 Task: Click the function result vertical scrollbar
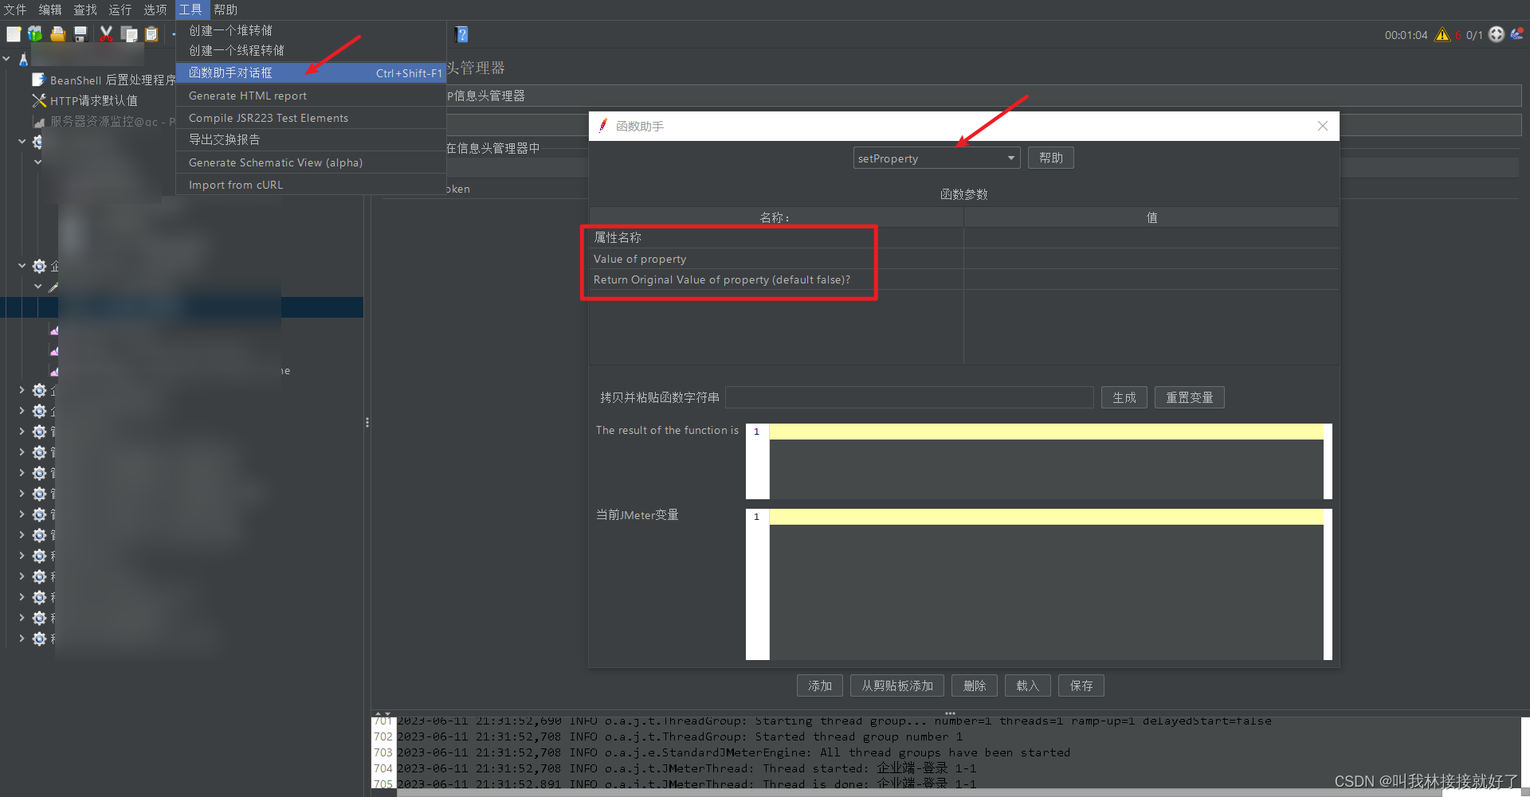click(x=1328, y=462)
